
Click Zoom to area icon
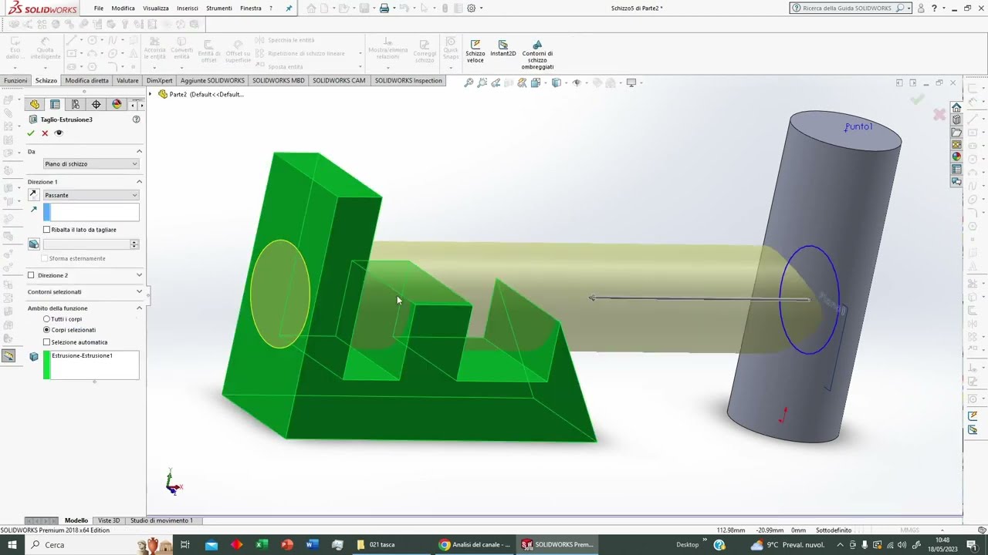(x=482, y=82)
